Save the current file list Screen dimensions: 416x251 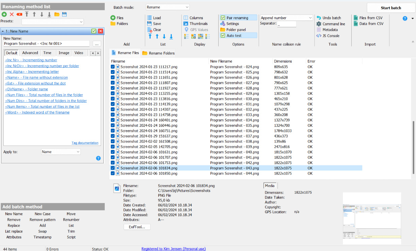click(x=154, y=24)
